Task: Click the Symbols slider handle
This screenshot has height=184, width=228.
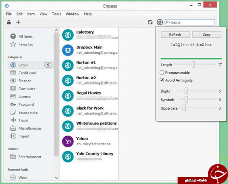Action: 186,100
